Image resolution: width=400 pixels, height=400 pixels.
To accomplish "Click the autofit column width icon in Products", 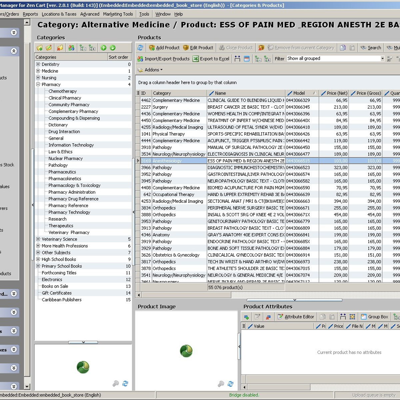I will [237, 59].
